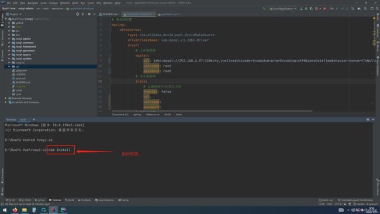Expand the ruoyi-admin module

9,39
